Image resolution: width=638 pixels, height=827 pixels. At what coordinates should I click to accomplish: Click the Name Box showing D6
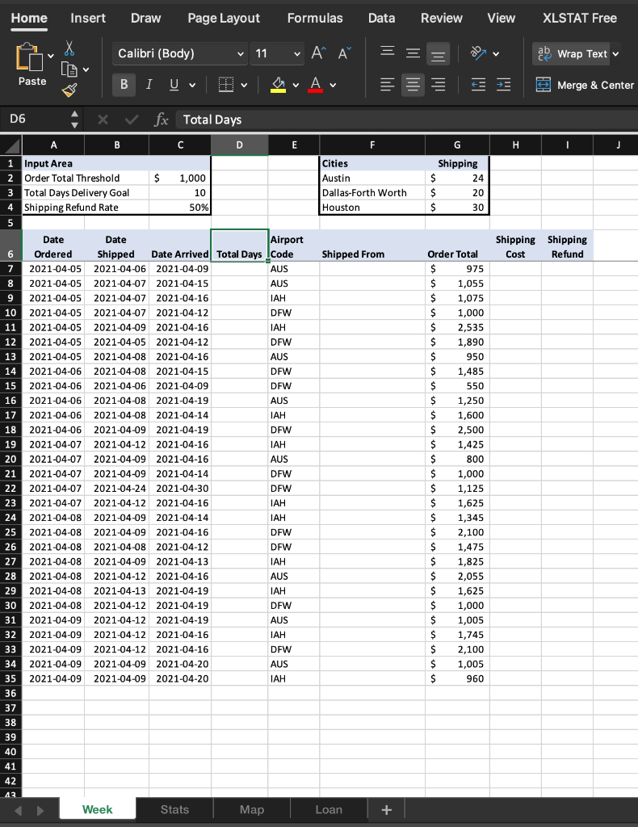[x=34, y=120]
